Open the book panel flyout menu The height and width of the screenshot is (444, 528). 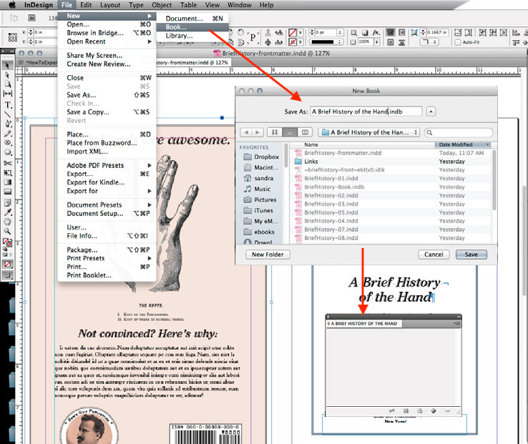click(x=456, y=323)
